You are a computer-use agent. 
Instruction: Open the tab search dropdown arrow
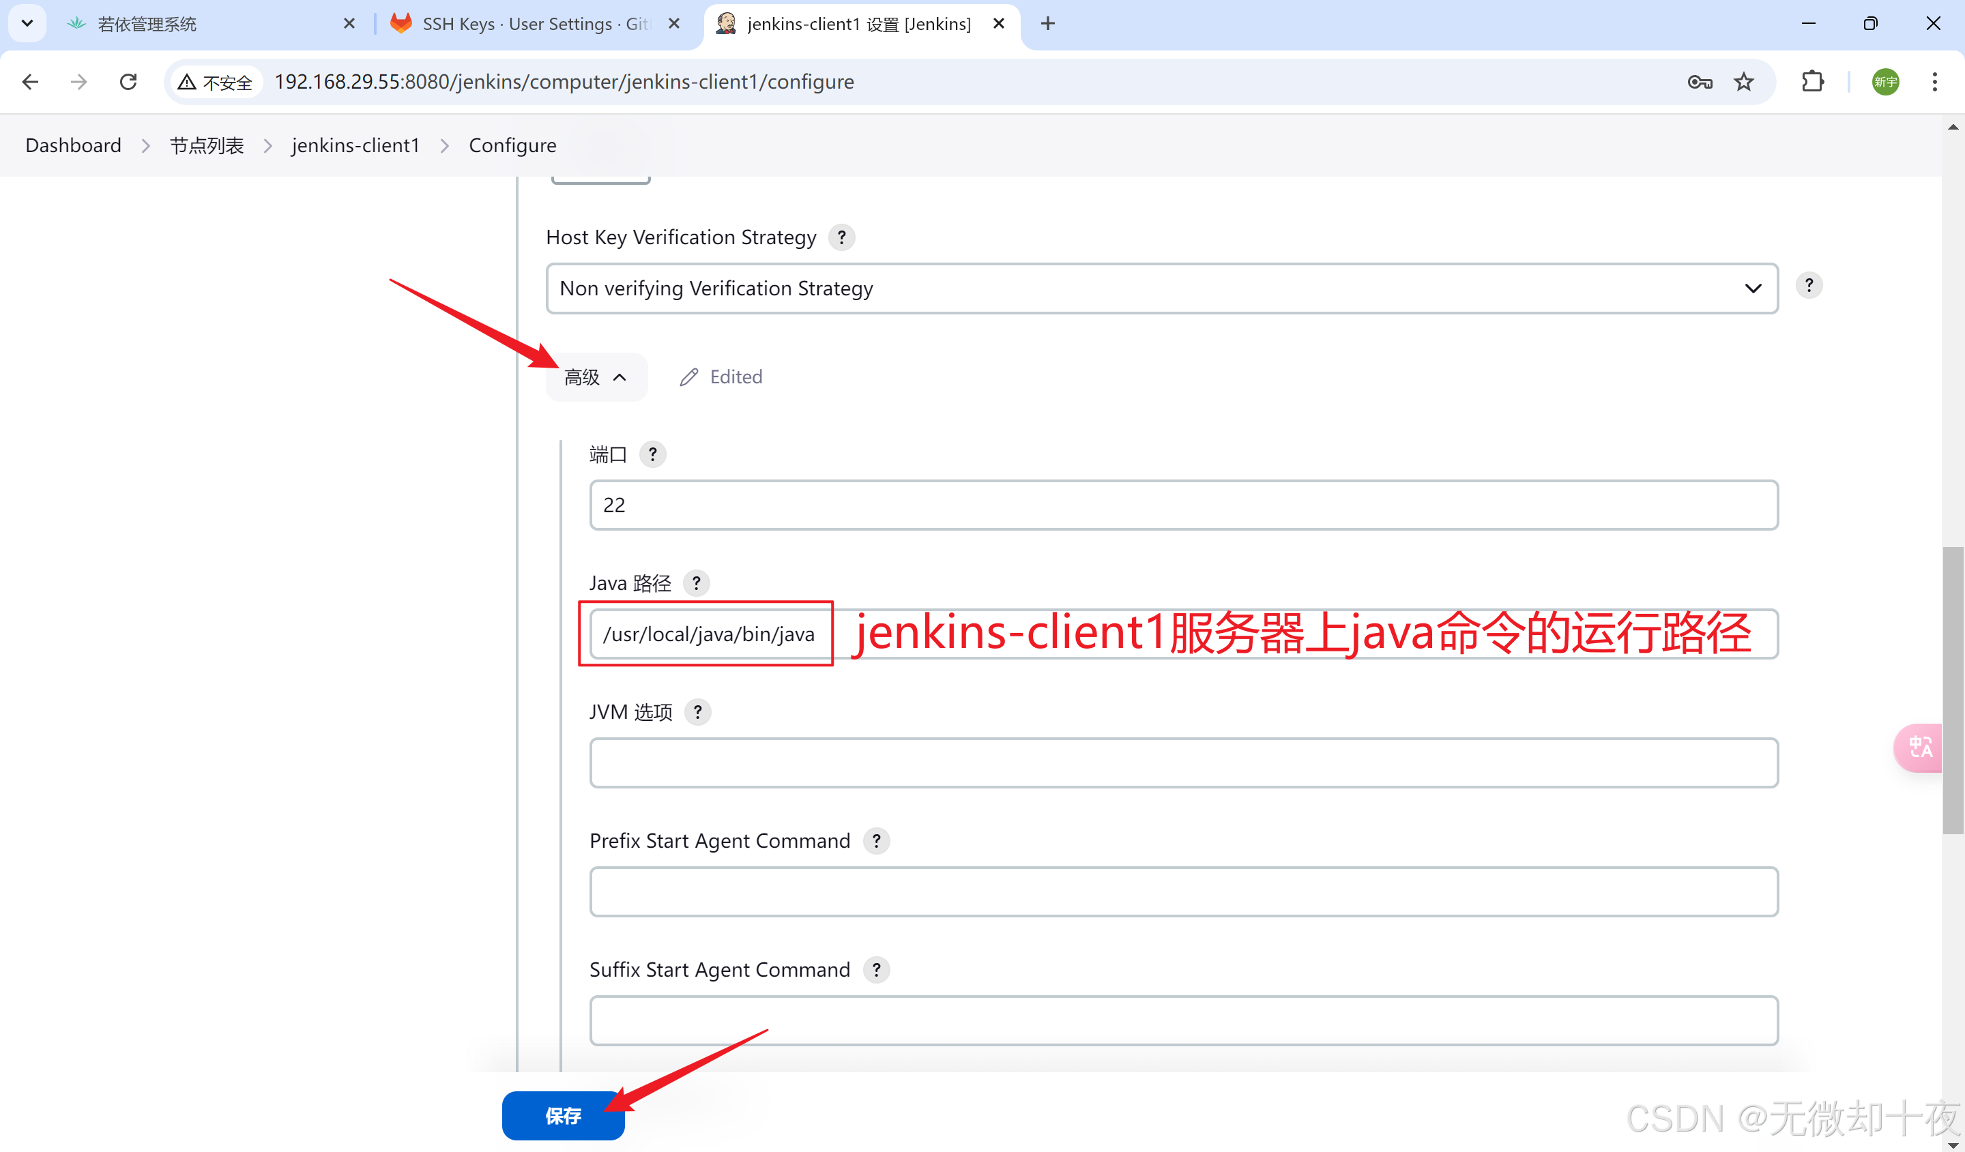click(27, 23)
